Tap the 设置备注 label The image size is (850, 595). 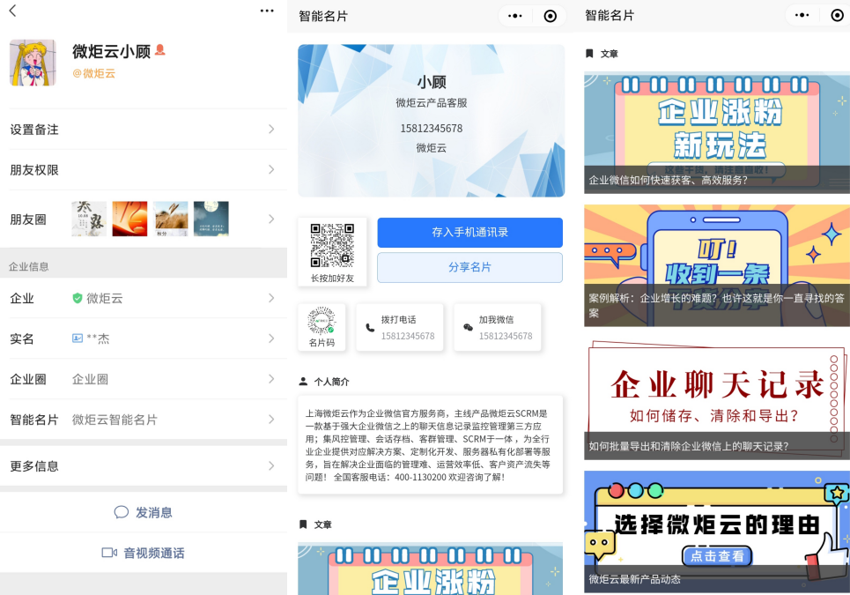pyautogui.click(x=34, y=129)
